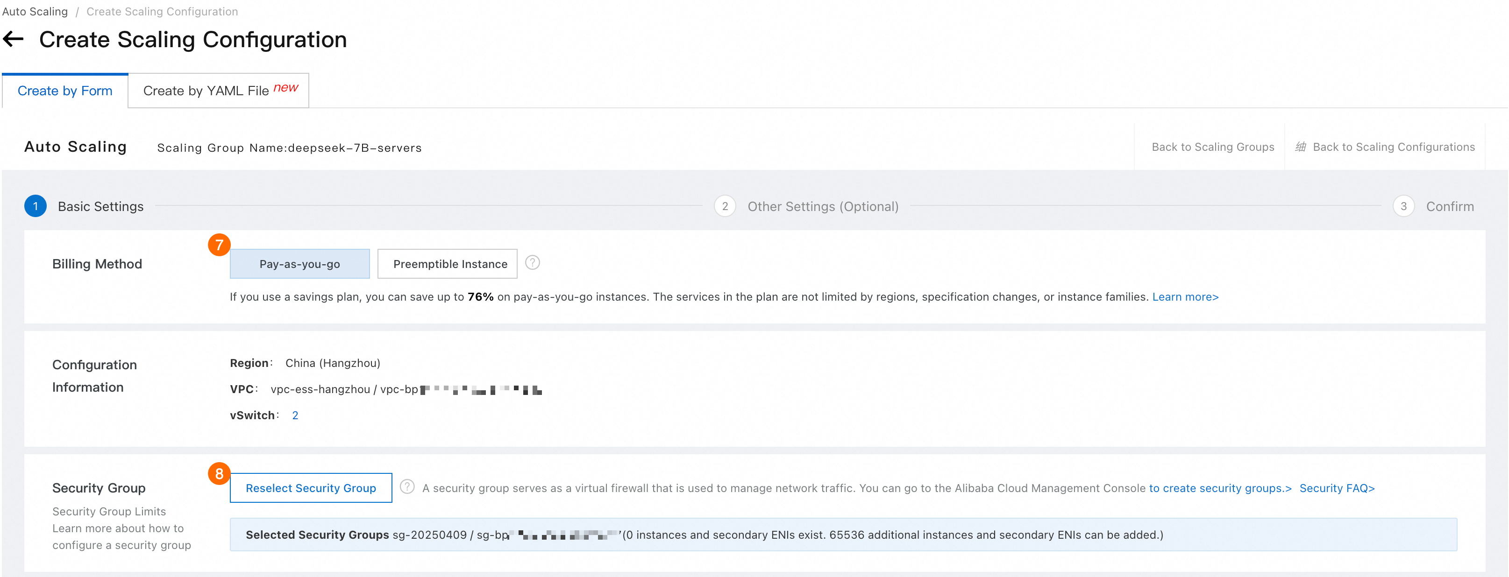Click the Reselect Security Group button
Screen dimensions: 1509x577
click(311, 487)
